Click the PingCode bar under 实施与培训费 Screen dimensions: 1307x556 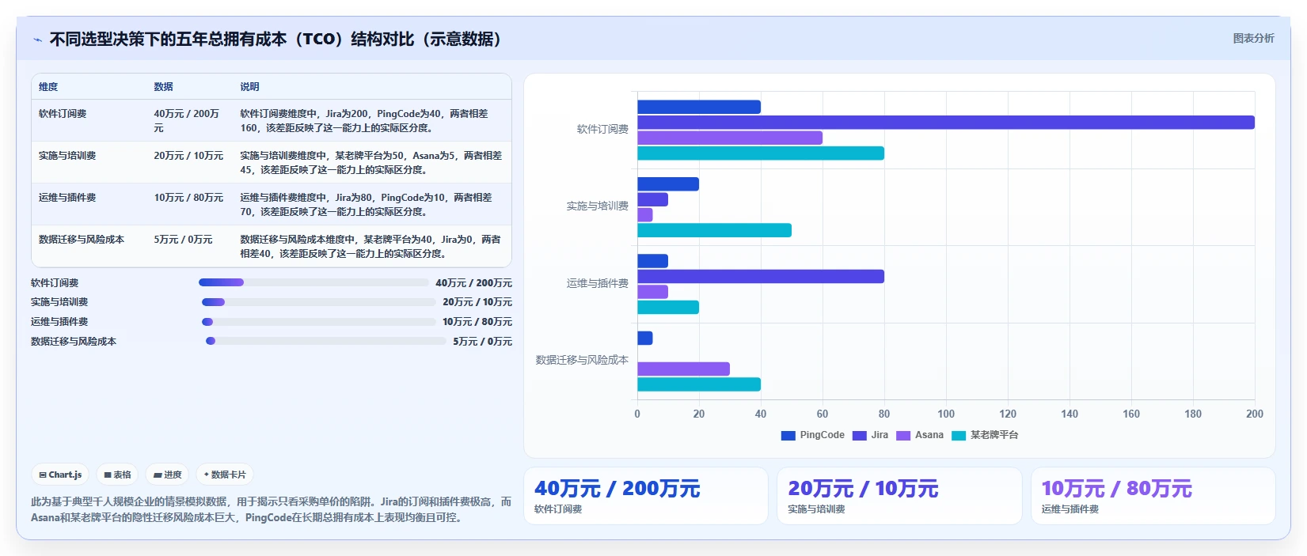pyautogui.click(x=668, y=184)
